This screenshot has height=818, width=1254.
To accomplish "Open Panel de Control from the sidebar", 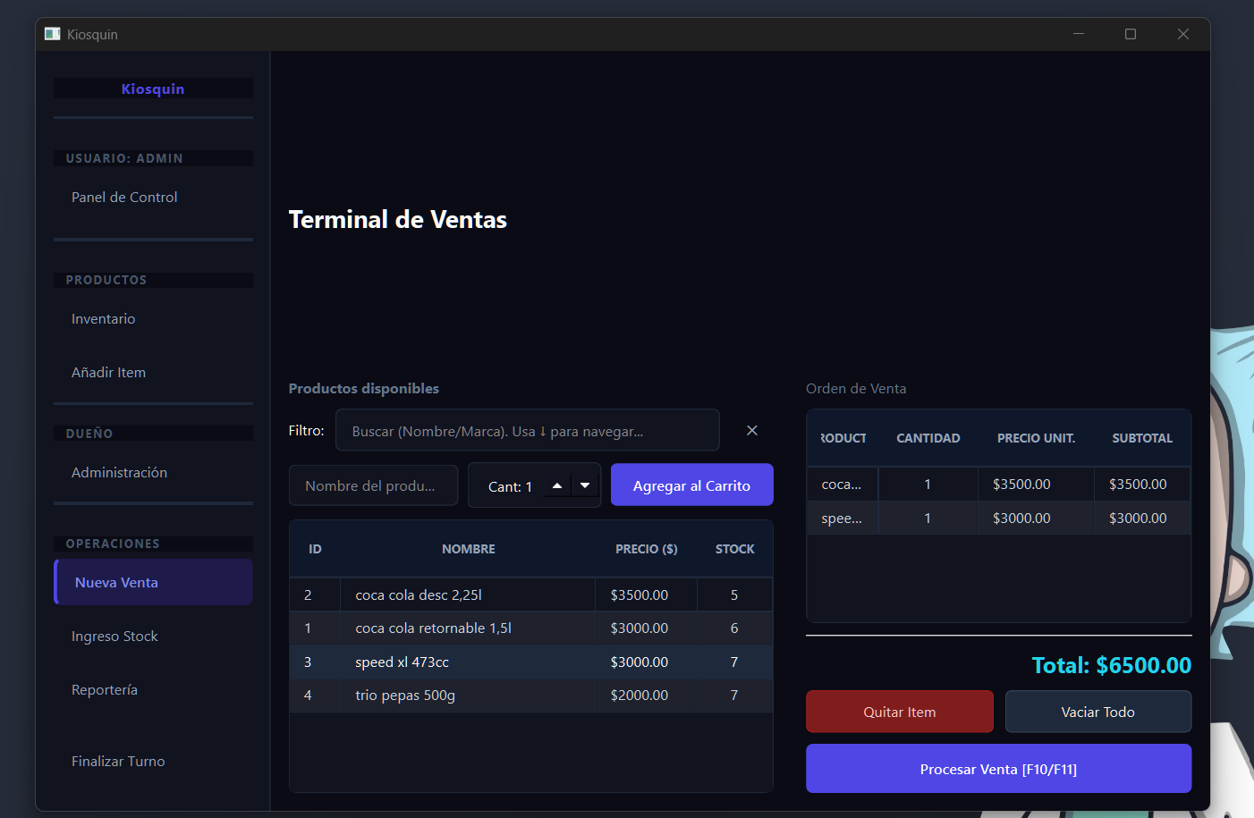I will (124, 197).
